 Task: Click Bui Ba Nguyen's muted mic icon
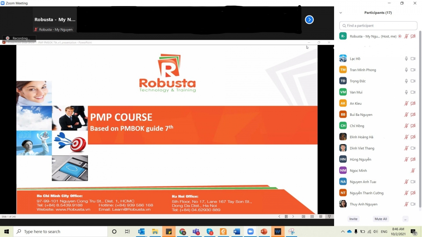point(406,115)
